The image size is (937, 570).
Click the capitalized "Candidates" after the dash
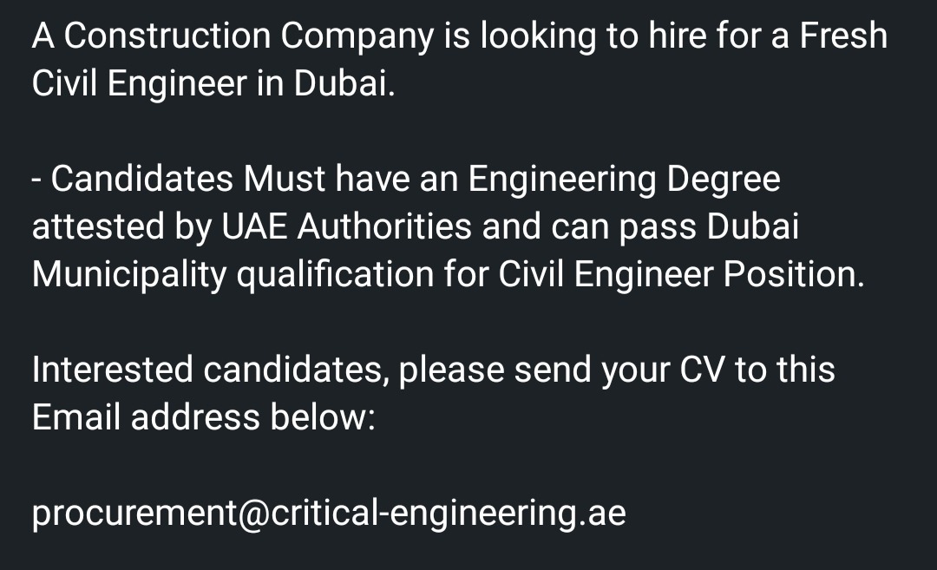pyautogui.click(x=142, y=180)
